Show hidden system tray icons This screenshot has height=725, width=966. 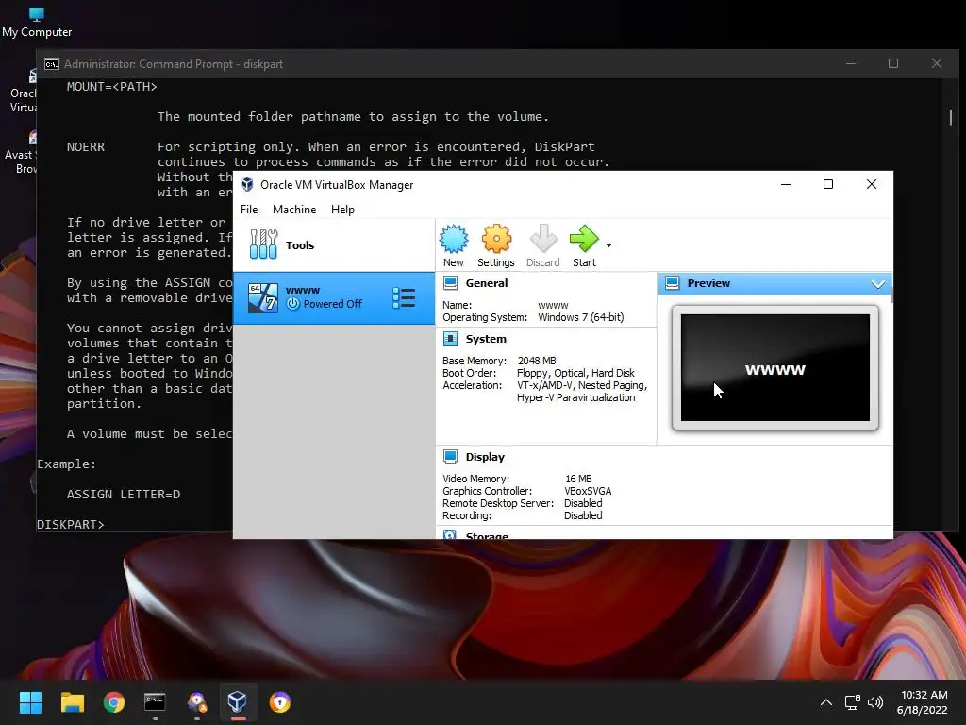coord(826,702)
